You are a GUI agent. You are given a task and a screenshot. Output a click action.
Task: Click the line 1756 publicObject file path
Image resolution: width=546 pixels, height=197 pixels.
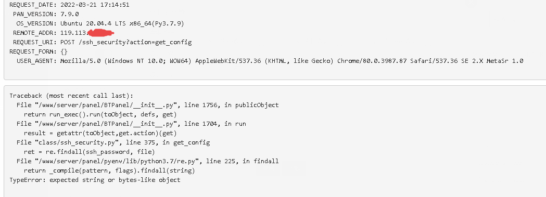point(148,105)
